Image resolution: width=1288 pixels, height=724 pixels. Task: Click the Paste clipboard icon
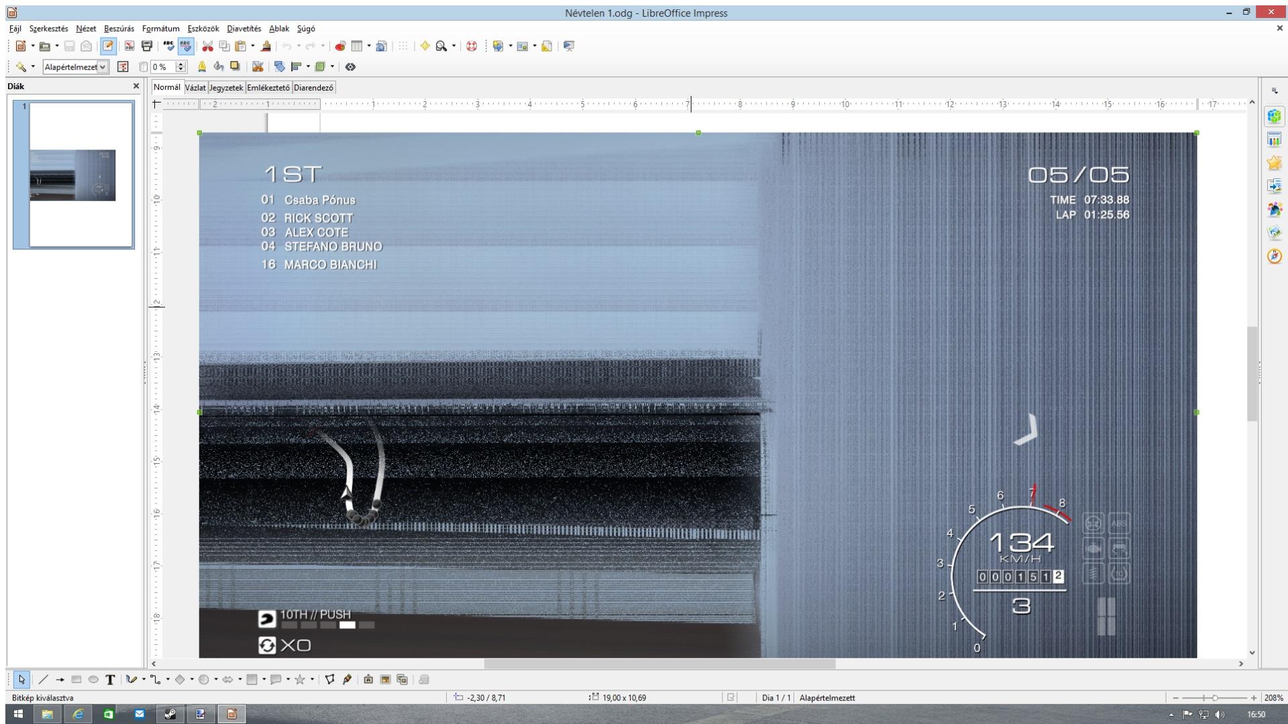pos(240,46)
